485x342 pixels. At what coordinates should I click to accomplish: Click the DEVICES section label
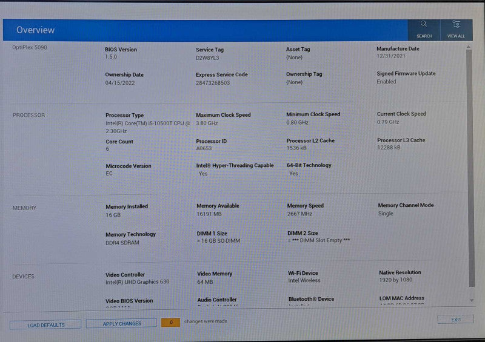(23, 277)
